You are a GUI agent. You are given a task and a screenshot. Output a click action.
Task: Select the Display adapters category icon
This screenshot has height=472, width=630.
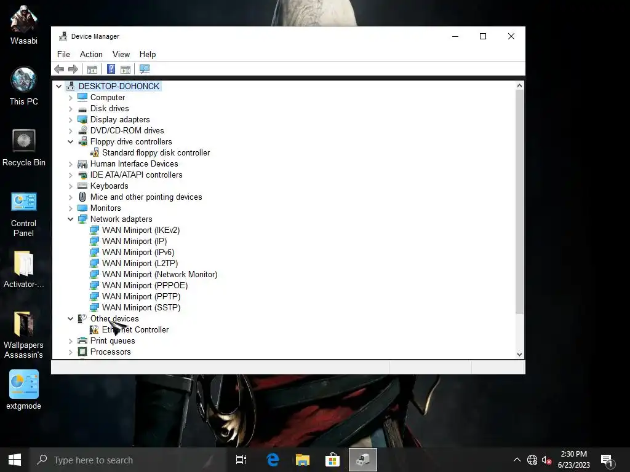pos(82,120)
